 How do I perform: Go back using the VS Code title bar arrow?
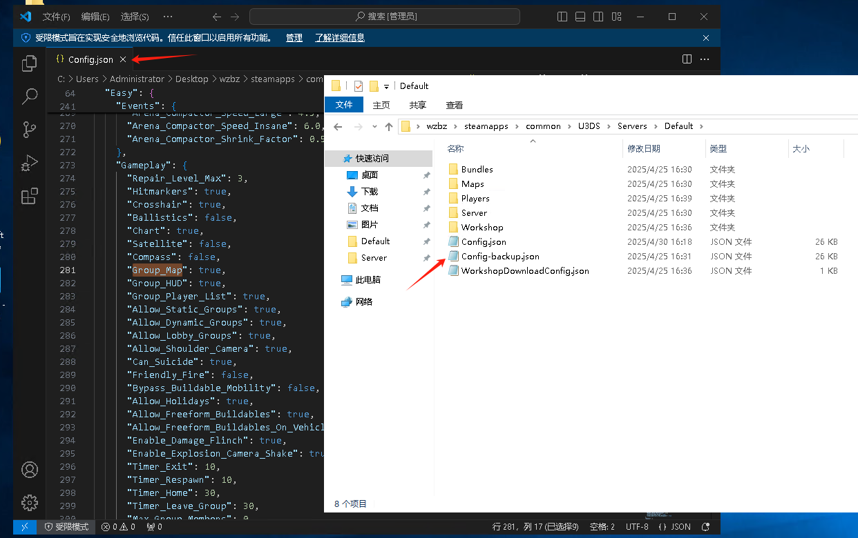[x=217, y=16]
